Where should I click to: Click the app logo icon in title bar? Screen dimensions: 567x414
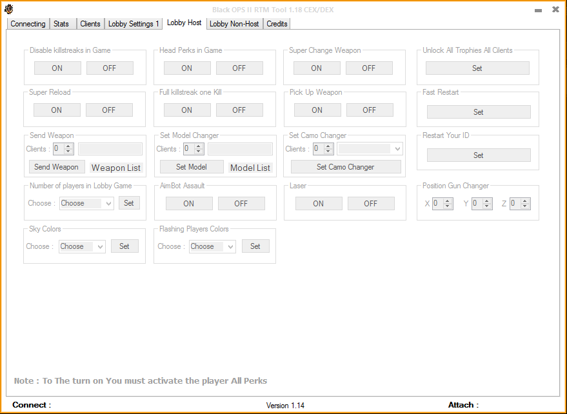pos(8,10)
